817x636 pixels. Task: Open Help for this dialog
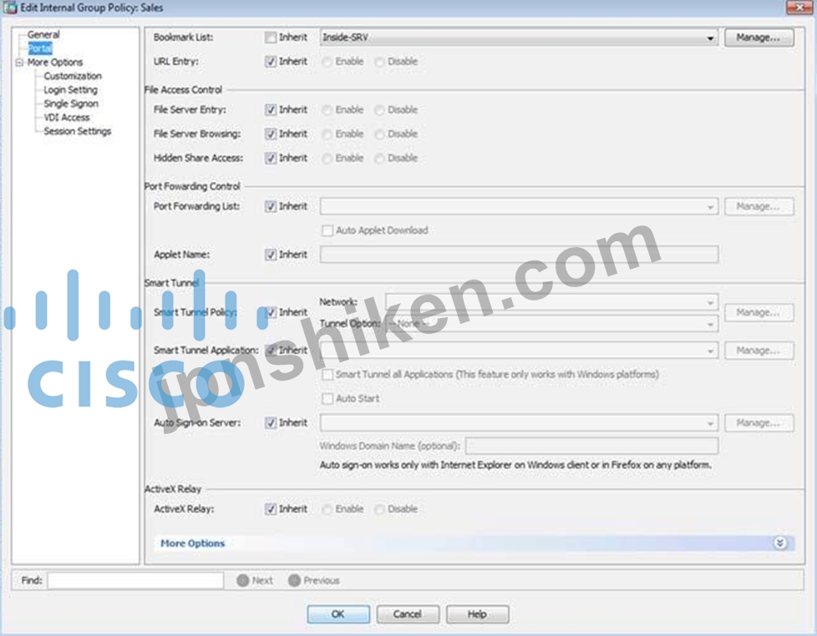(x=477, y=614)
